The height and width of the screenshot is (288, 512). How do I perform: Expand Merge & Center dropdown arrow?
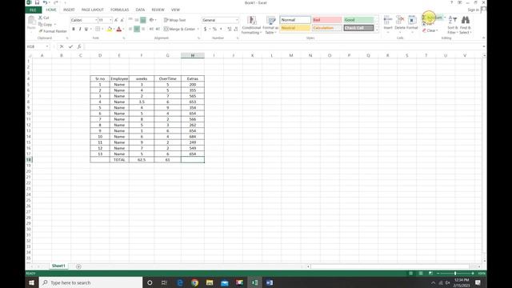point(198,29)
